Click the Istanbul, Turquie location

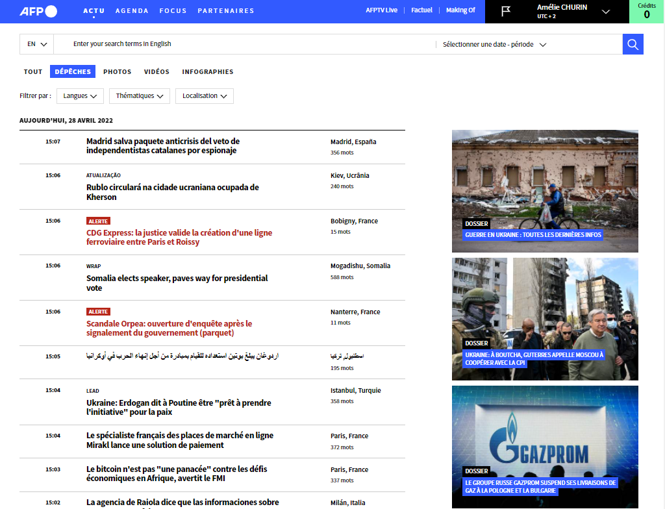356,390
